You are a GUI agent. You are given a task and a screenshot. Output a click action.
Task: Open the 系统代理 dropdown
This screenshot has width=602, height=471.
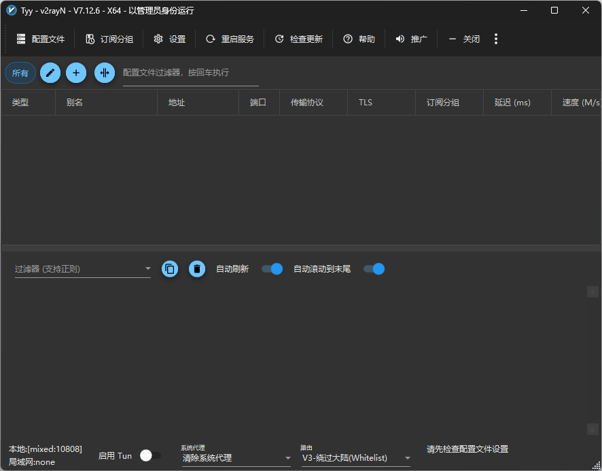[x=236, y=458]
